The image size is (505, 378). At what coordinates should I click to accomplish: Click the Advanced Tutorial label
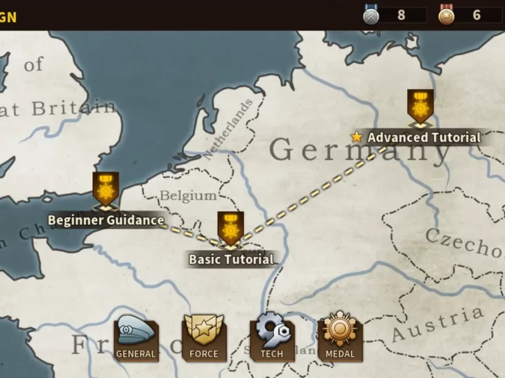point(424,138)
